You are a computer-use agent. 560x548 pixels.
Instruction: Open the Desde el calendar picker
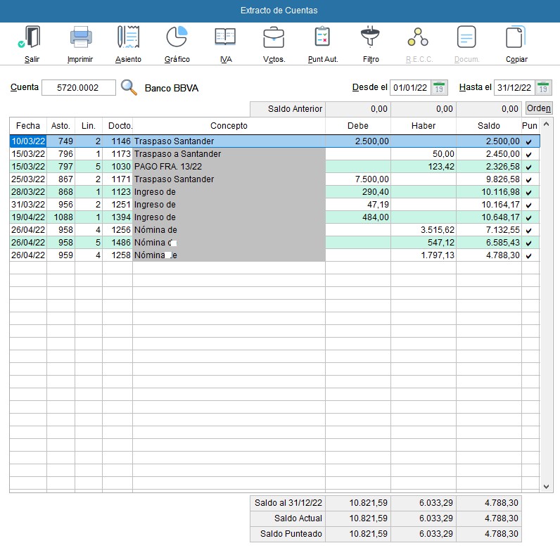439,87
